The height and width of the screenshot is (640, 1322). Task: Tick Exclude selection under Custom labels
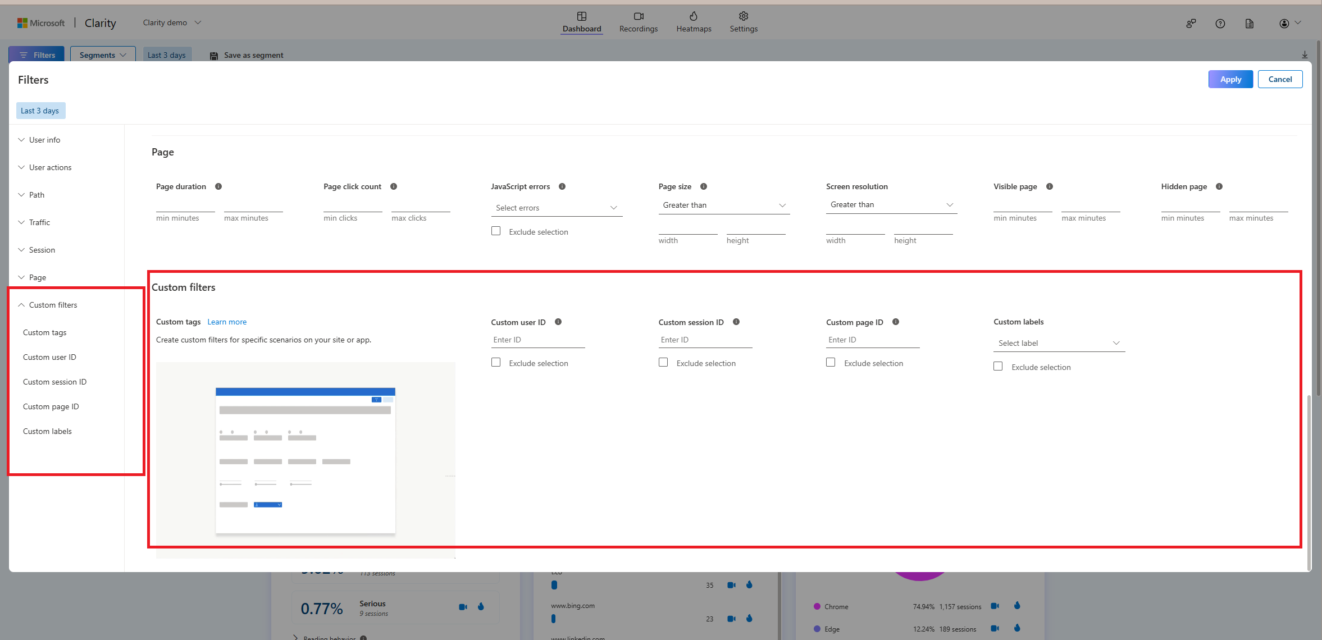(998, 366)
